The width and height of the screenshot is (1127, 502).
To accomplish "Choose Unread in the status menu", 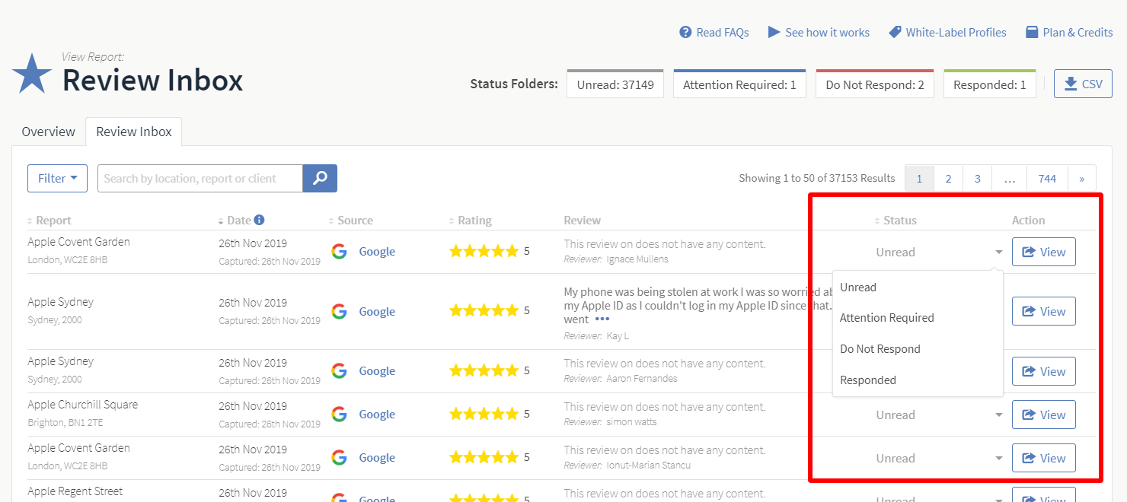I will (918, 287).
